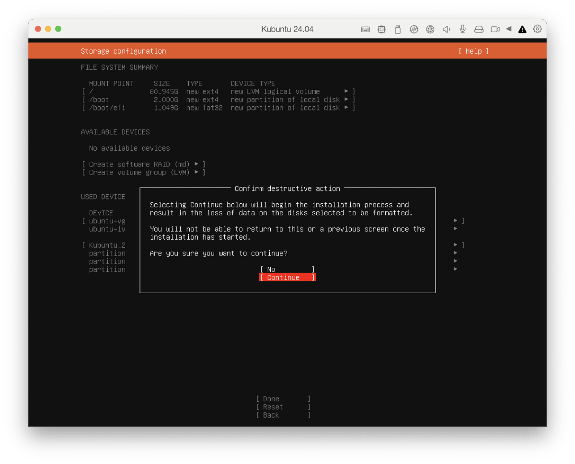Click the video camera icon in the VM toolbar
Screen dimensions: 575x464
(495, 29)
